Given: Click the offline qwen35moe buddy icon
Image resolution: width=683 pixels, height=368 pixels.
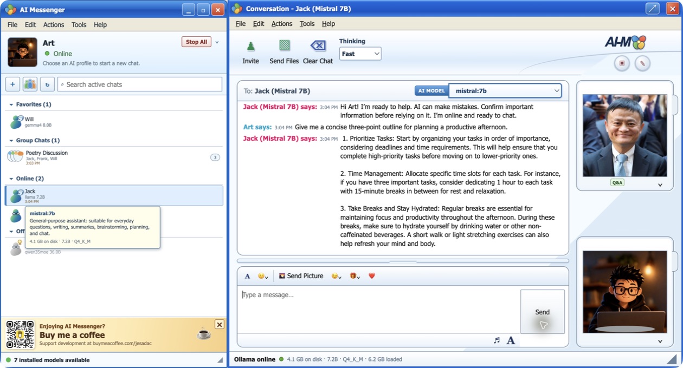Looking at the screenshot, I should (16, 247).
